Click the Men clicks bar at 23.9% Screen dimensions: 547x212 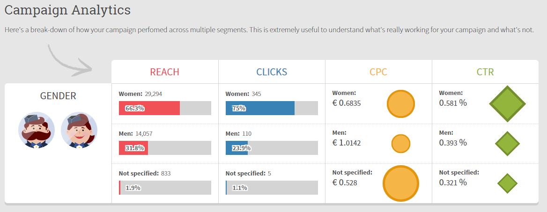(x=272, y=148)
